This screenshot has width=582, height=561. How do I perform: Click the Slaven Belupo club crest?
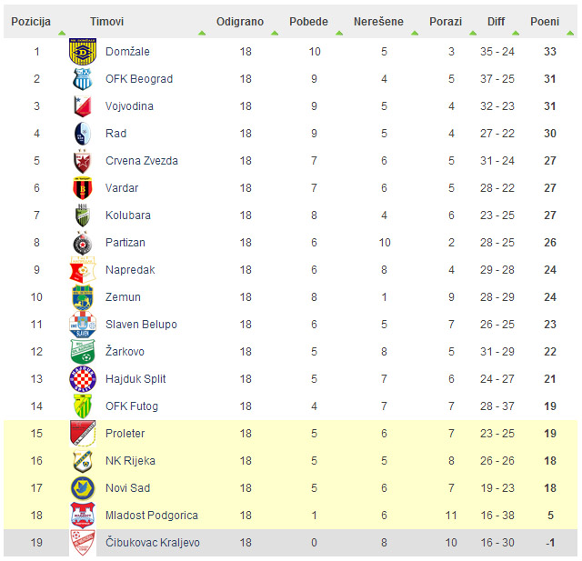pos(83,325)
